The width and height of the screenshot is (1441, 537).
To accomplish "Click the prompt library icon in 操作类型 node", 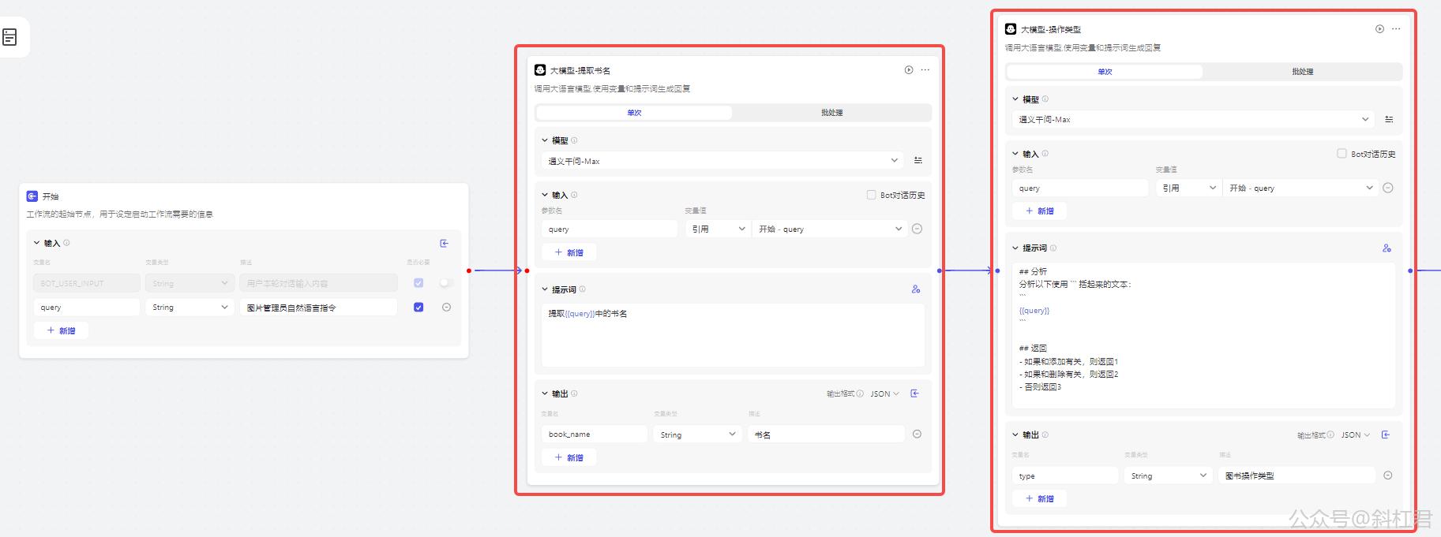I will (x=1387, y=248).
